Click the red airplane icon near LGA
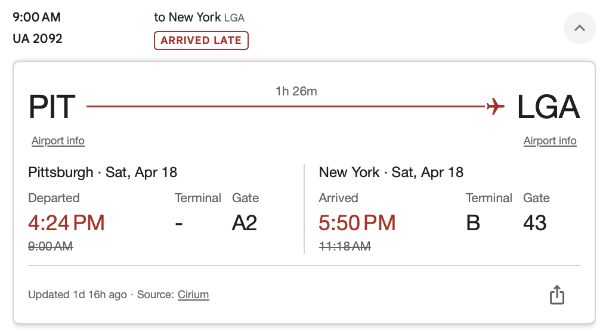Screen dimensions: 606x334 pos(495,107)
